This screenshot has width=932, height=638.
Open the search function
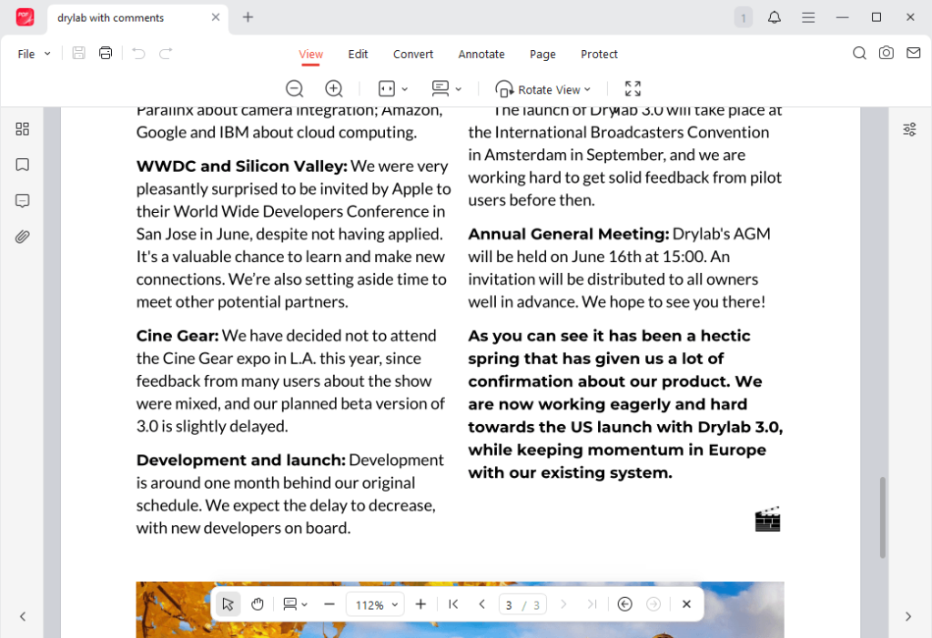coord(859,53)
